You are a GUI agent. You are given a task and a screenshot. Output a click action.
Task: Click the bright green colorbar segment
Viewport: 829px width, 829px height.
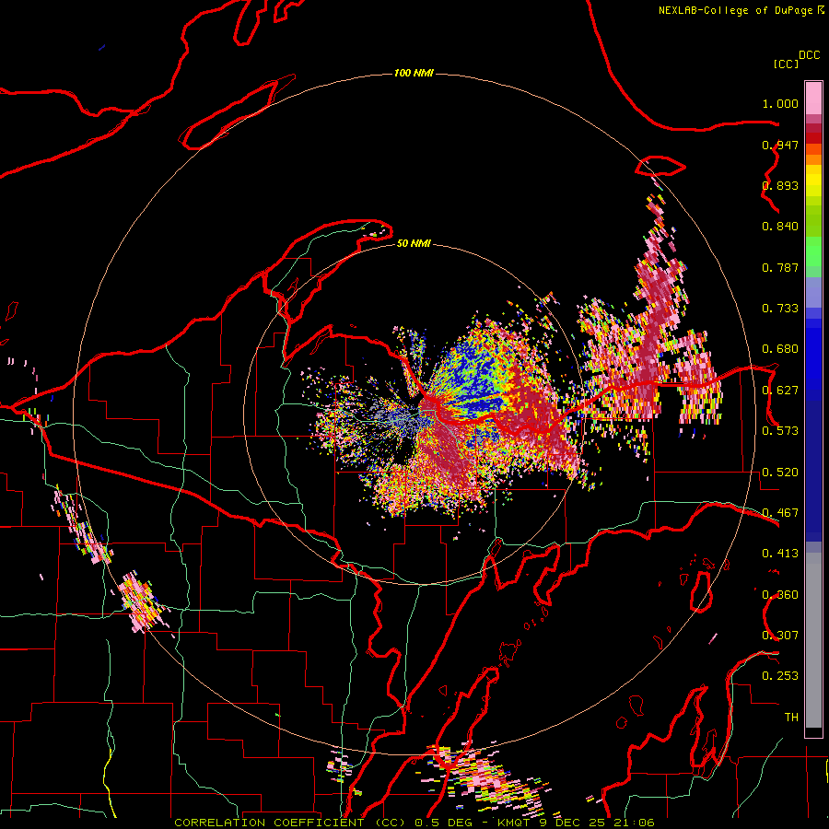[813, 251]
